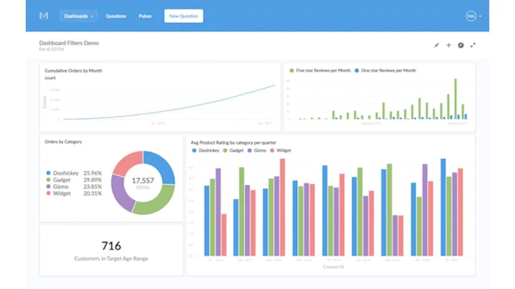The width and height of the screenshot is (515, 289).
Task: Go to the Questions tab
Action: pyautogui.click(x=116, y=16)
